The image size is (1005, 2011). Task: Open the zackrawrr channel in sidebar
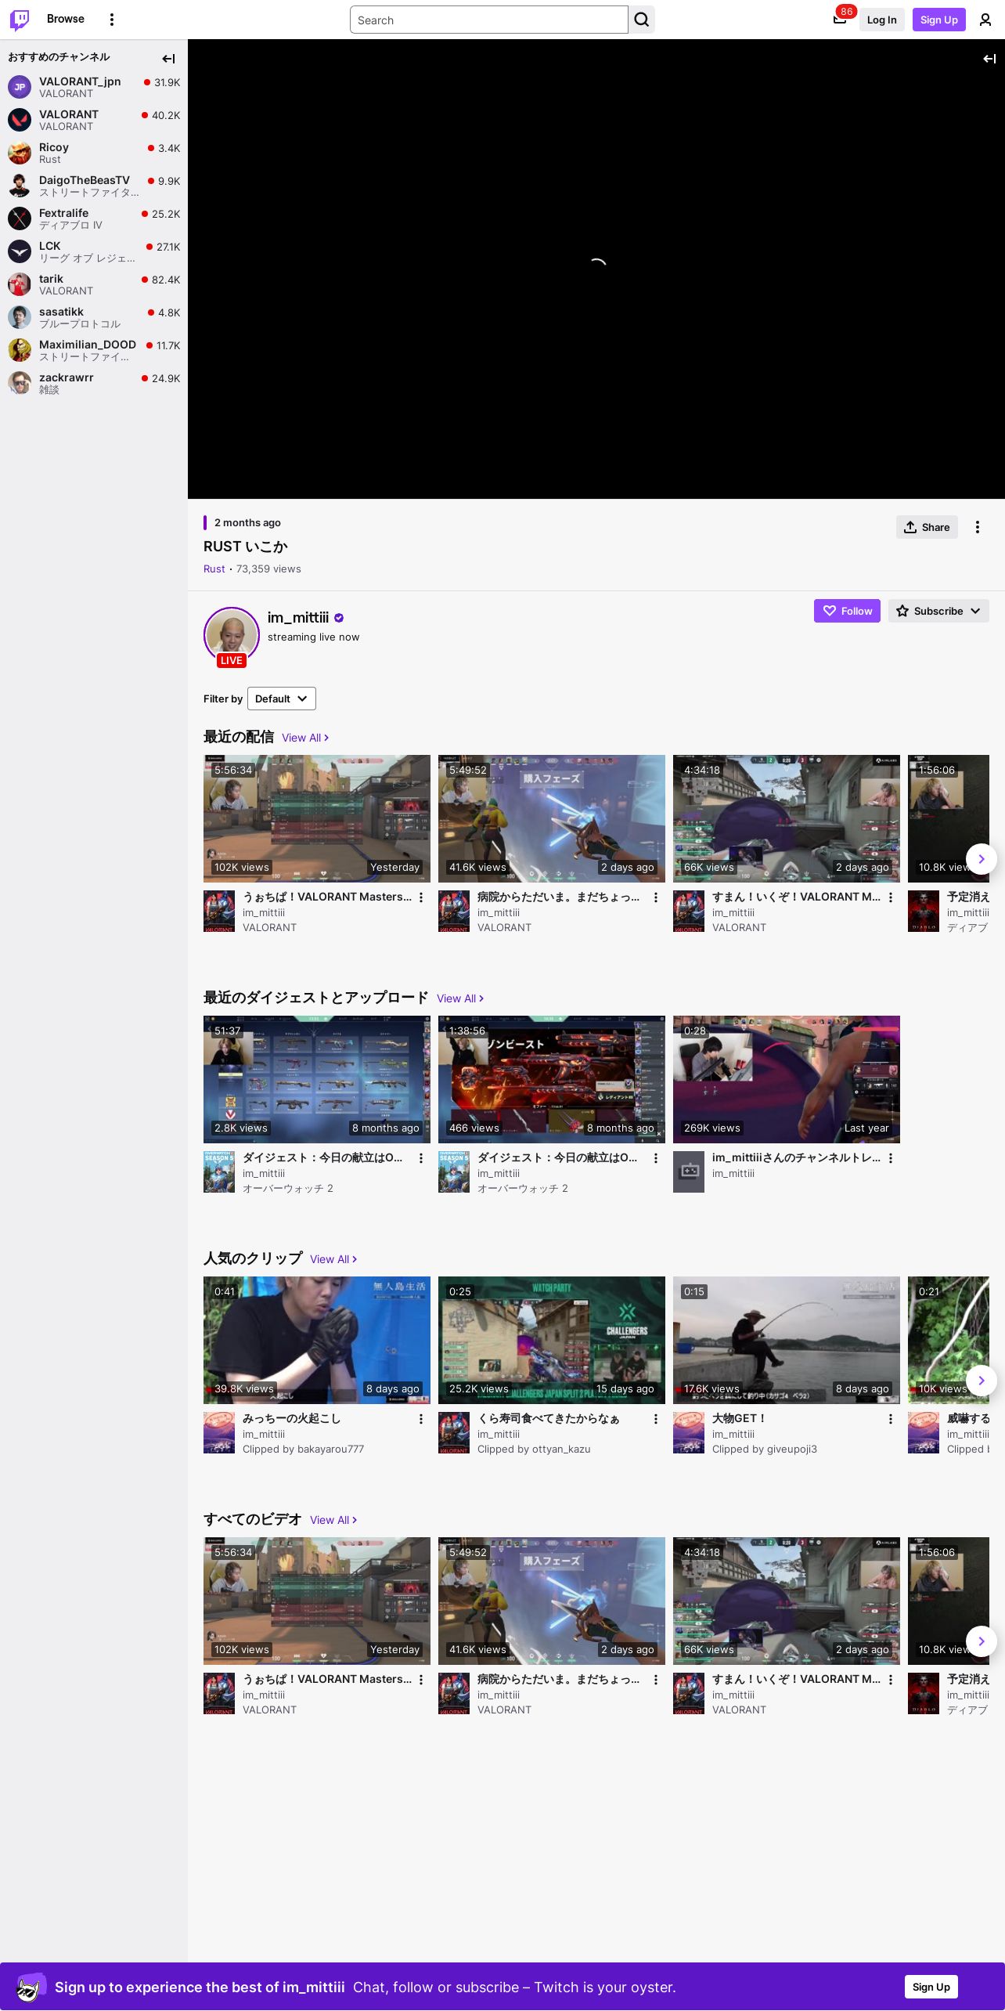tap(94, 383)
